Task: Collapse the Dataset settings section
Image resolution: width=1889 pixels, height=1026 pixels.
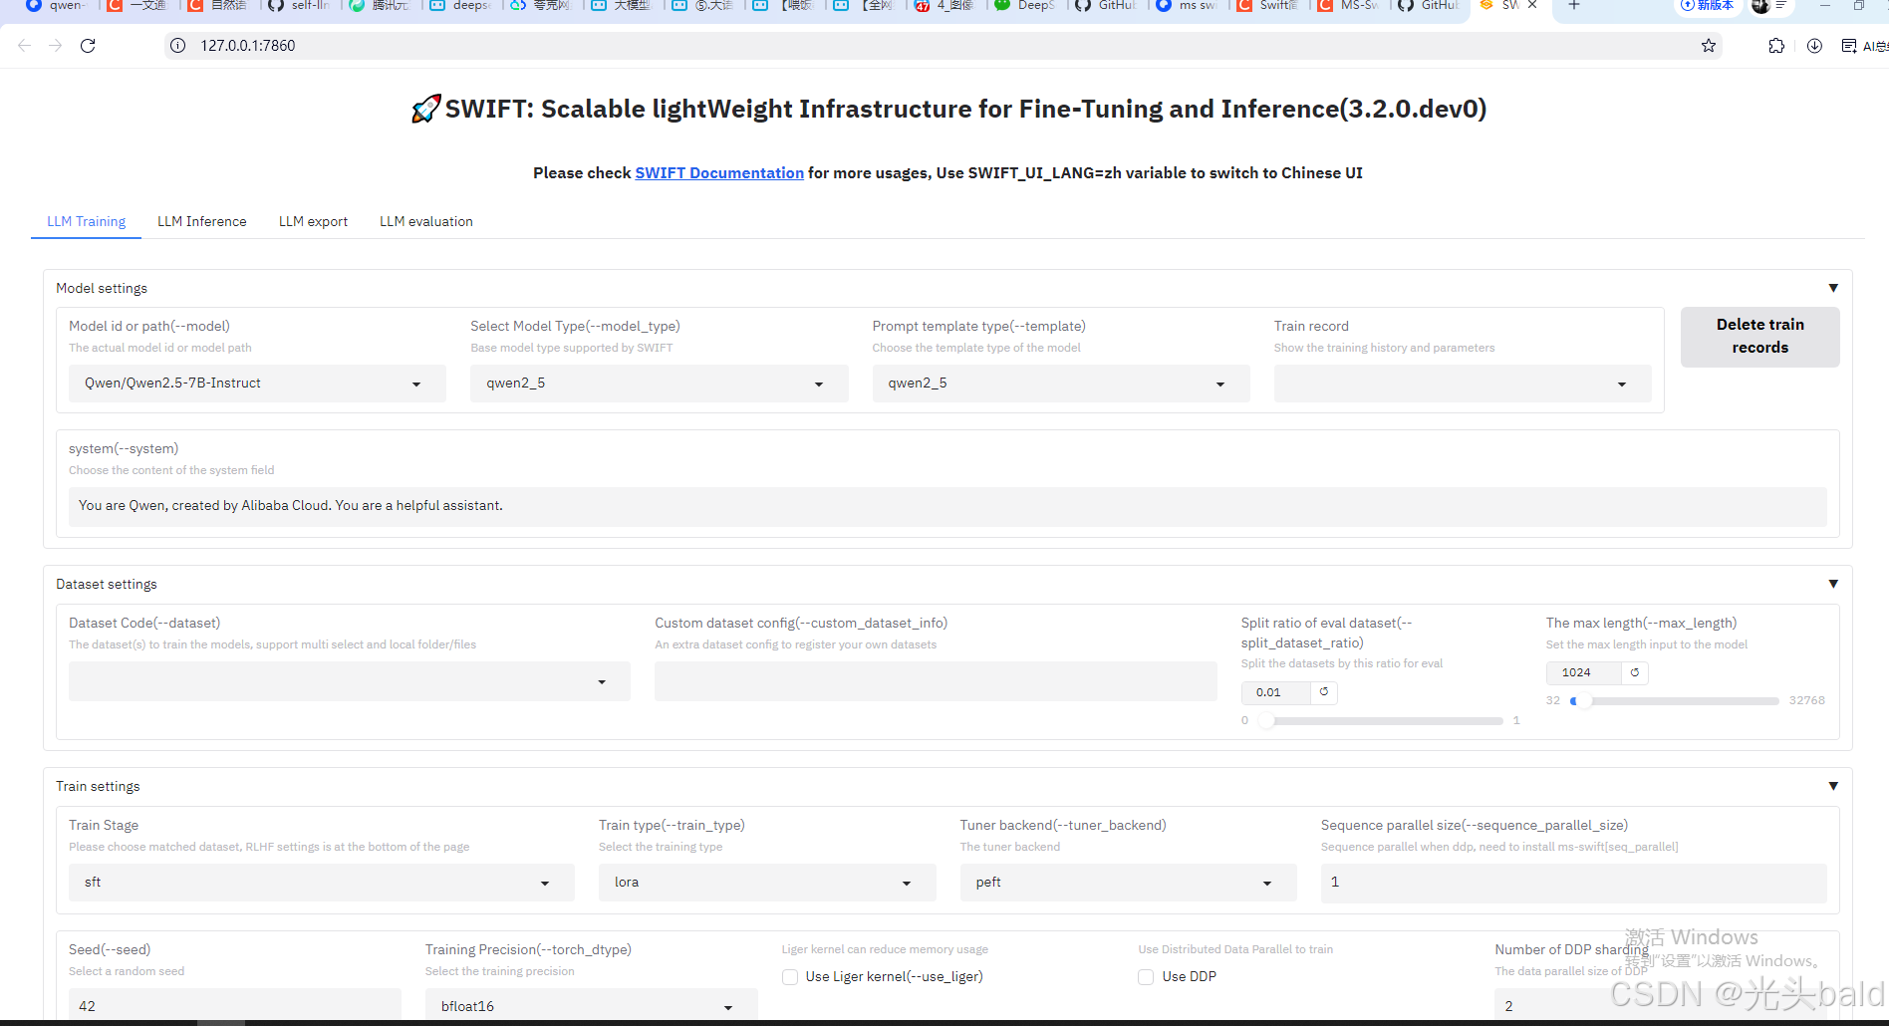Action: pos(1833,584)
